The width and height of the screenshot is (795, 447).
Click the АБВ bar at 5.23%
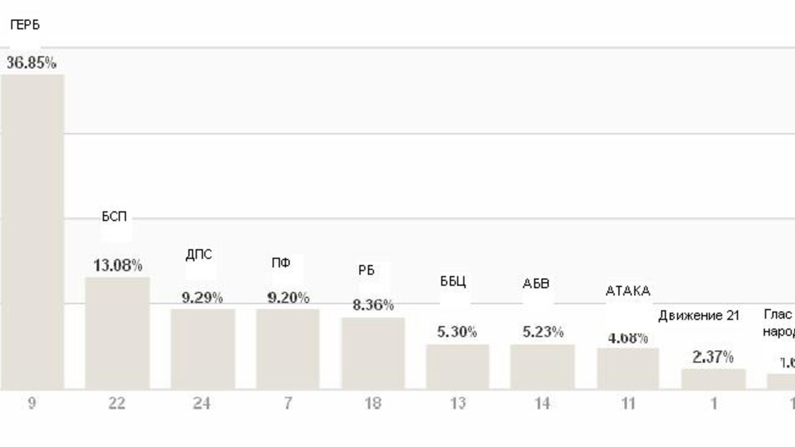[x=542, y=367]
